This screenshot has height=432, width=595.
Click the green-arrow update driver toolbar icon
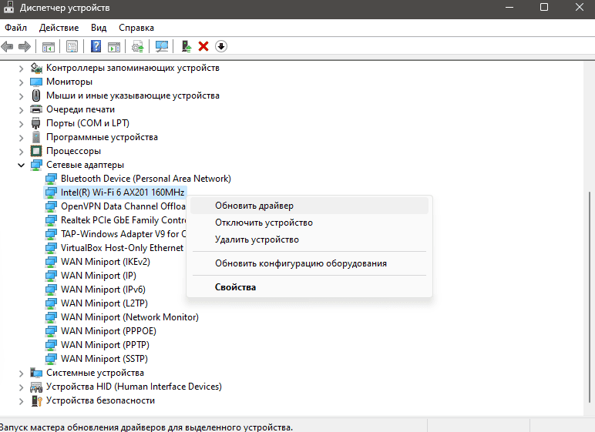click(187, 46)
